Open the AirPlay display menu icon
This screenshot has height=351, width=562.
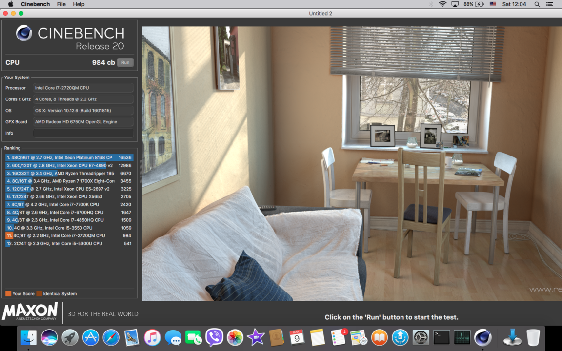[x=455, y=4]
